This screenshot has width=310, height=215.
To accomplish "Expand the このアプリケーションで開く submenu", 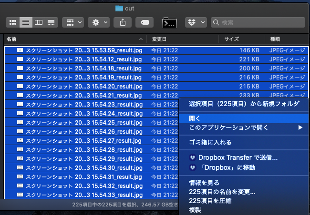I will 244,127.
